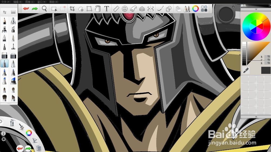Viewport: 271px width, 152px height.
Task: Toggle the Perspective grid guide
Action: pos(142,9)
